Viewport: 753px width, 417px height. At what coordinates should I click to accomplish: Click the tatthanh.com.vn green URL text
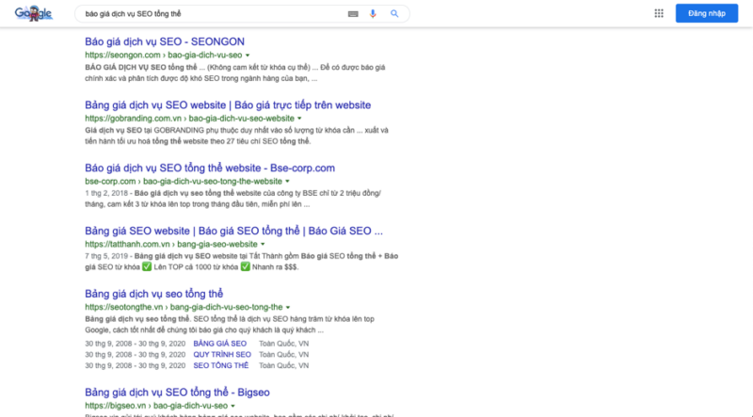coord(171,245)
